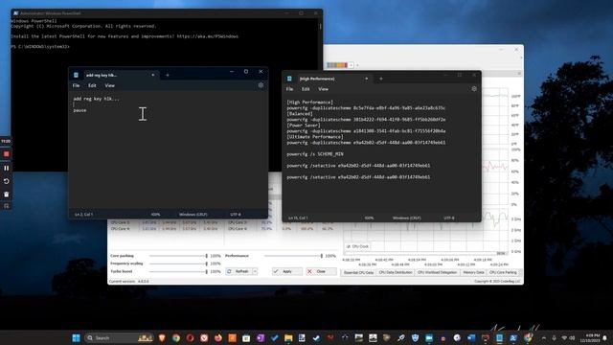Viewport: 613px width, 345px height.
Task: Open Edit menu in High Performance Notepad
Action: 306,89
